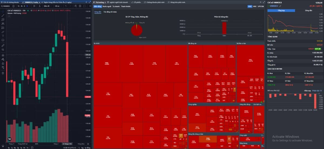This screenshot has height=149, width=324.
Task: Click the trash icon to remove drawings
Action: 3,73
